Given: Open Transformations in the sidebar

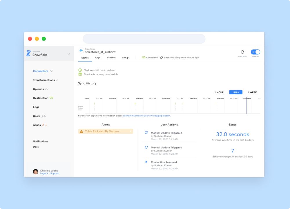Looking at the screenshot, I should tap(44, 80).
